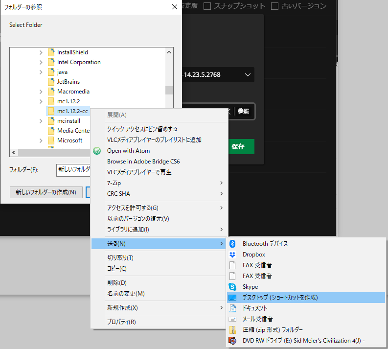Select the Microsoft folder row
The height and width of the screenshot is (349, 388).
[70, 140]
